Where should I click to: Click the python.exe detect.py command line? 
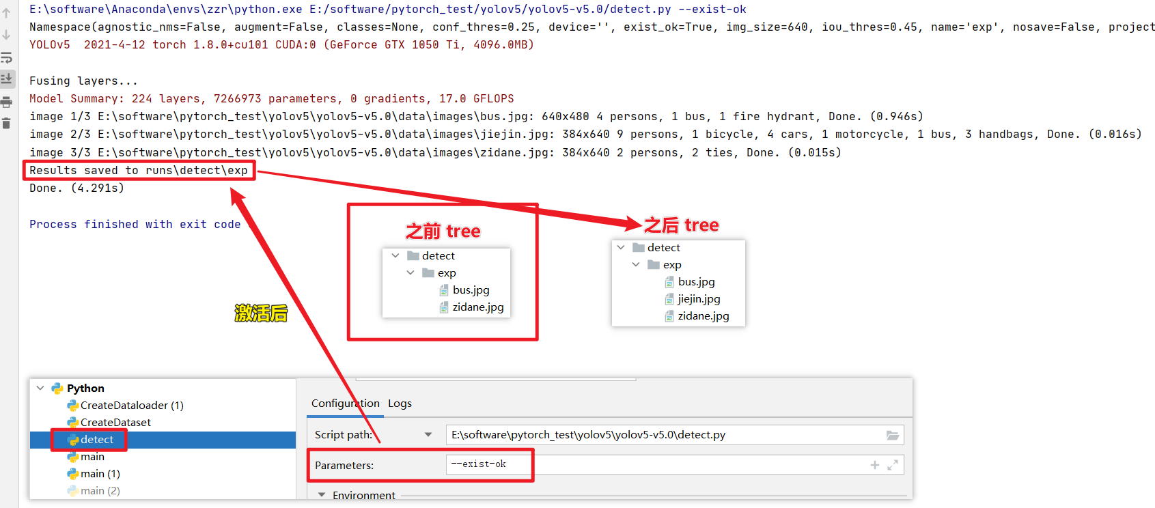388,9
